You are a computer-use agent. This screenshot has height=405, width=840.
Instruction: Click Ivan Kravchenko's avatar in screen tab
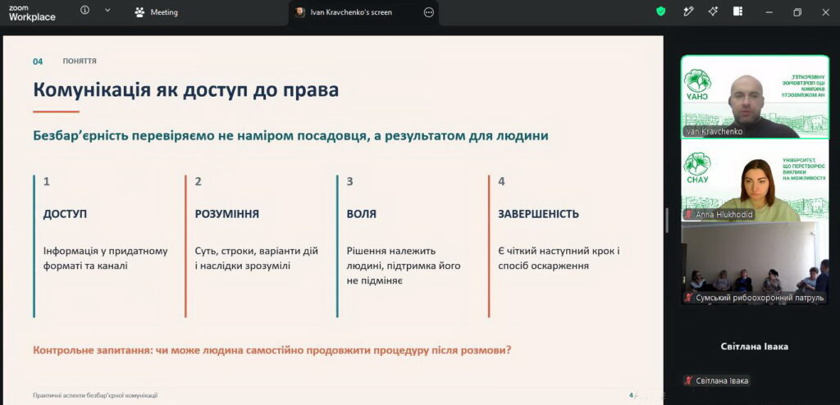(x=300, y=12)
